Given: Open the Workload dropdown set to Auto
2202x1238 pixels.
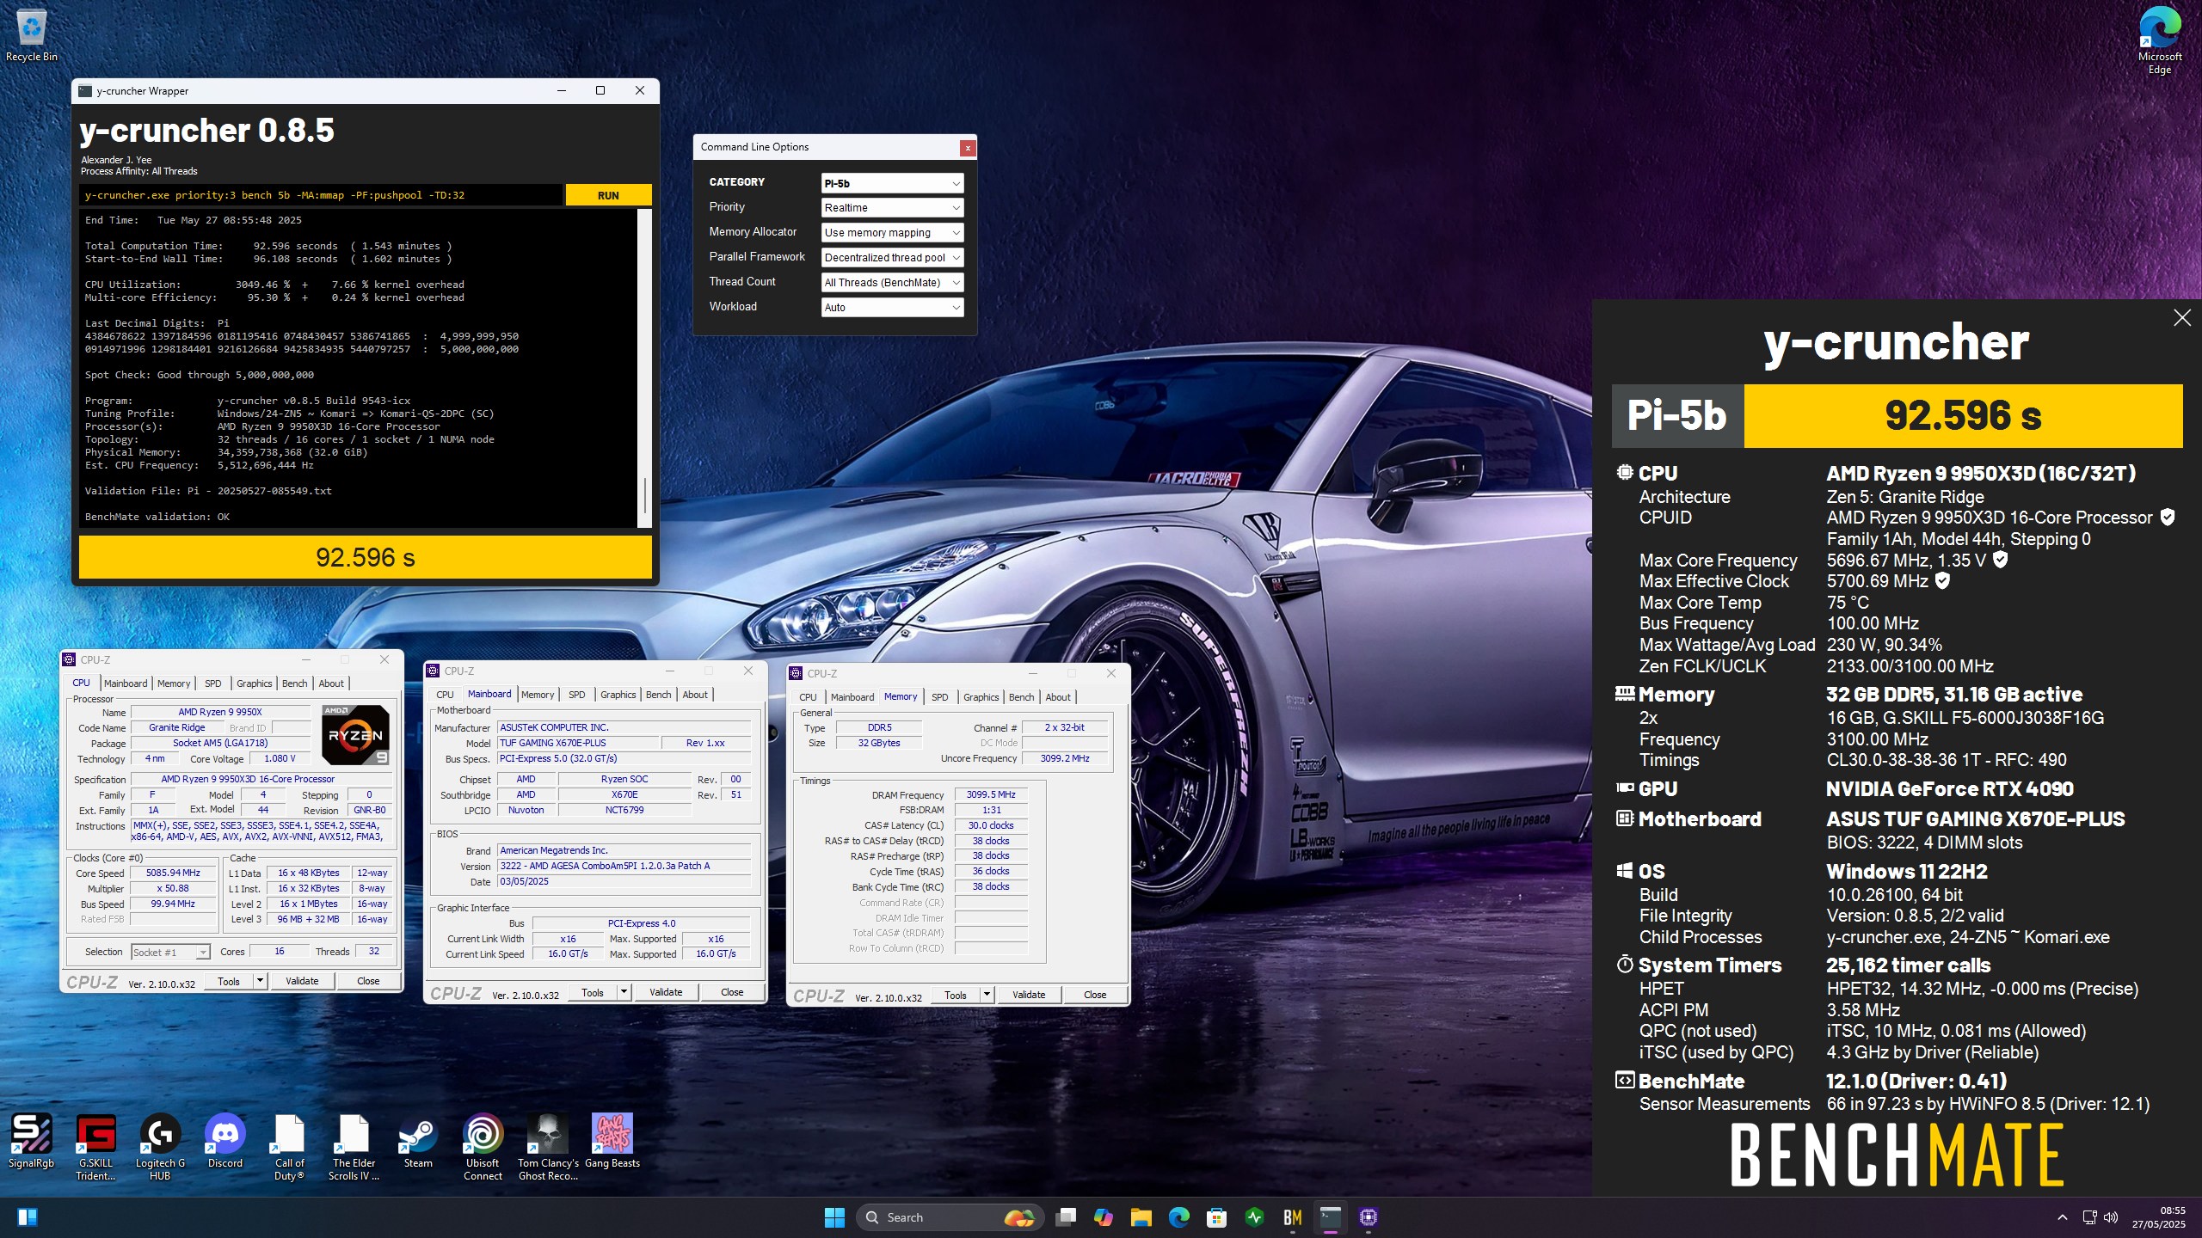Looking at the screenshot, I should (892, 308).
